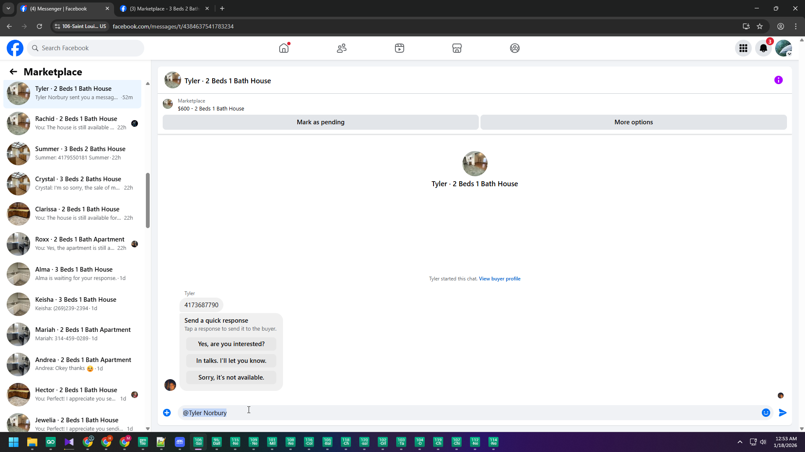Image resolution: width=805 pixels, height=452 pixels.
Task: Open the Friends icon in top navigation
Action: pos(342,48)
